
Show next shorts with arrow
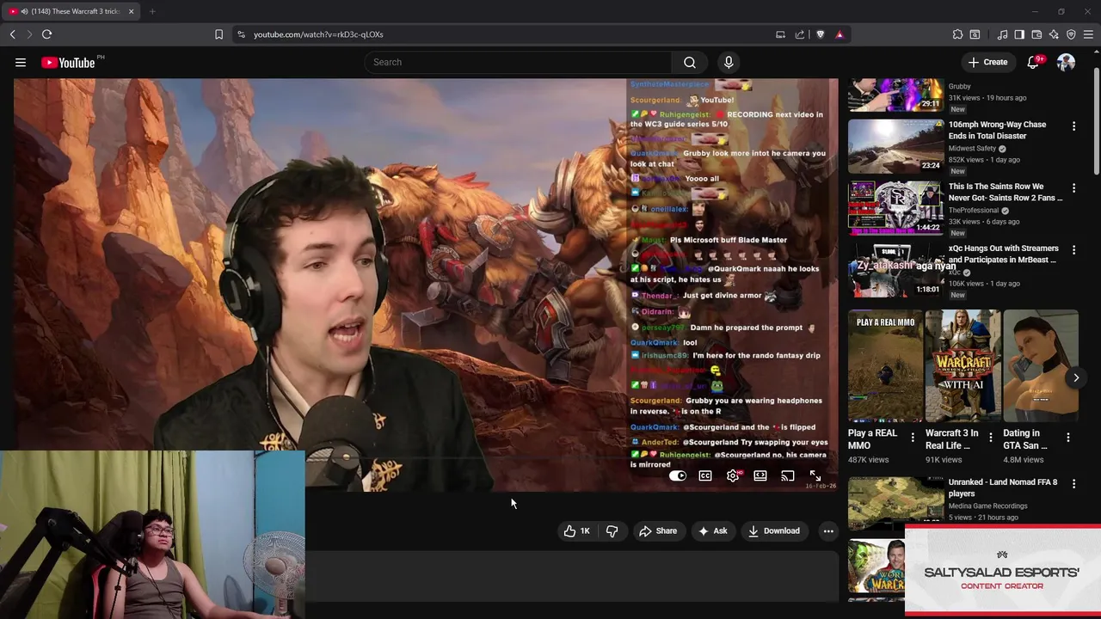pos(1075,377)
